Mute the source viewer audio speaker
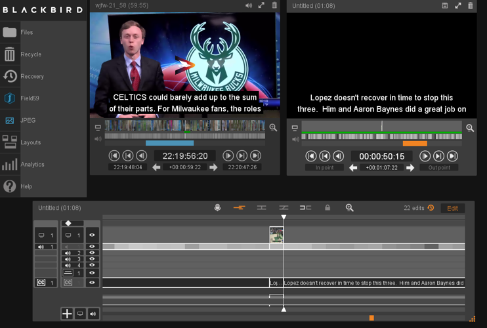The height and width of the screenshot is (328, 487). coord(248,5)
